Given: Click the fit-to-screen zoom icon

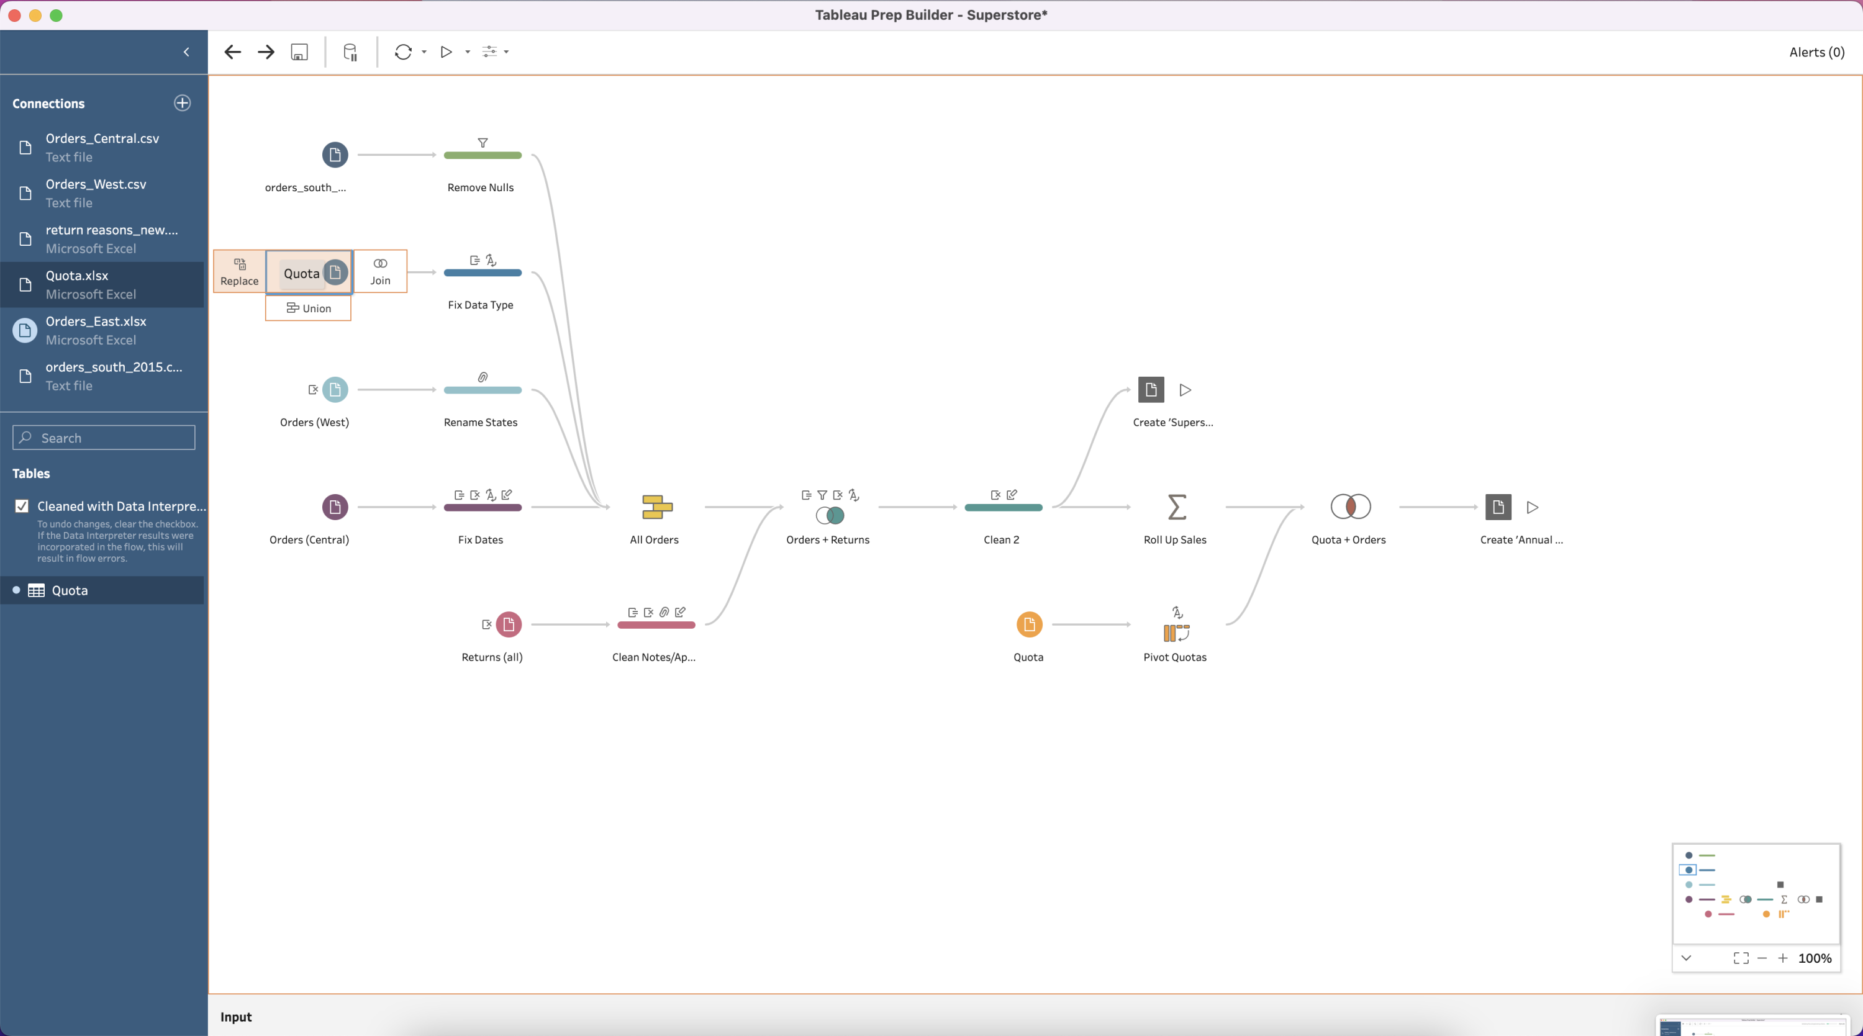Looking at the screenshot, I should coord(1741,958).
